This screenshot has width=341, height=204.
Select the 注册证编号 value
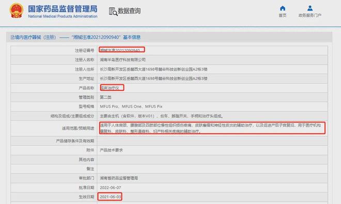[120, 50]
